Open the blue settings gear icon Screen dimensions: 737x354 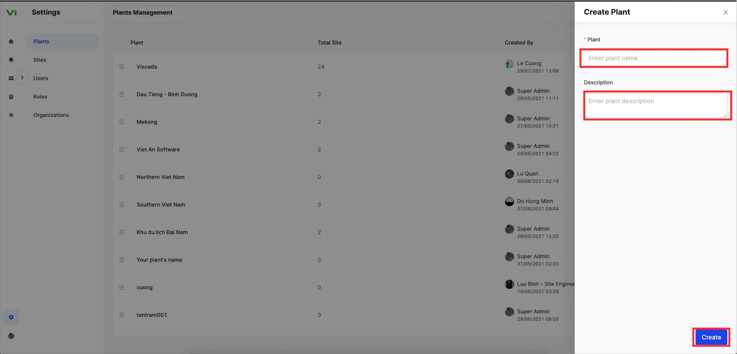[11, 317]
